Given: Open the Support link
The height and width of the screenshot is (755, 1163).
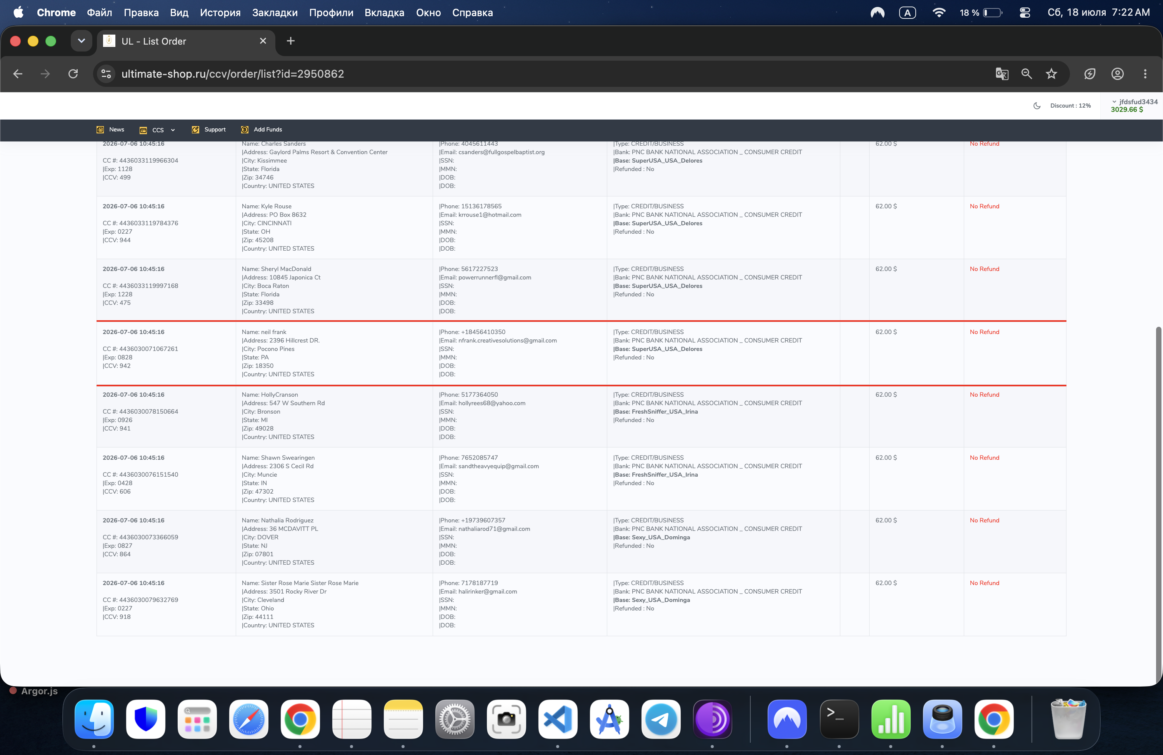Looking at the screenshot, I should (x=215, y=130).
